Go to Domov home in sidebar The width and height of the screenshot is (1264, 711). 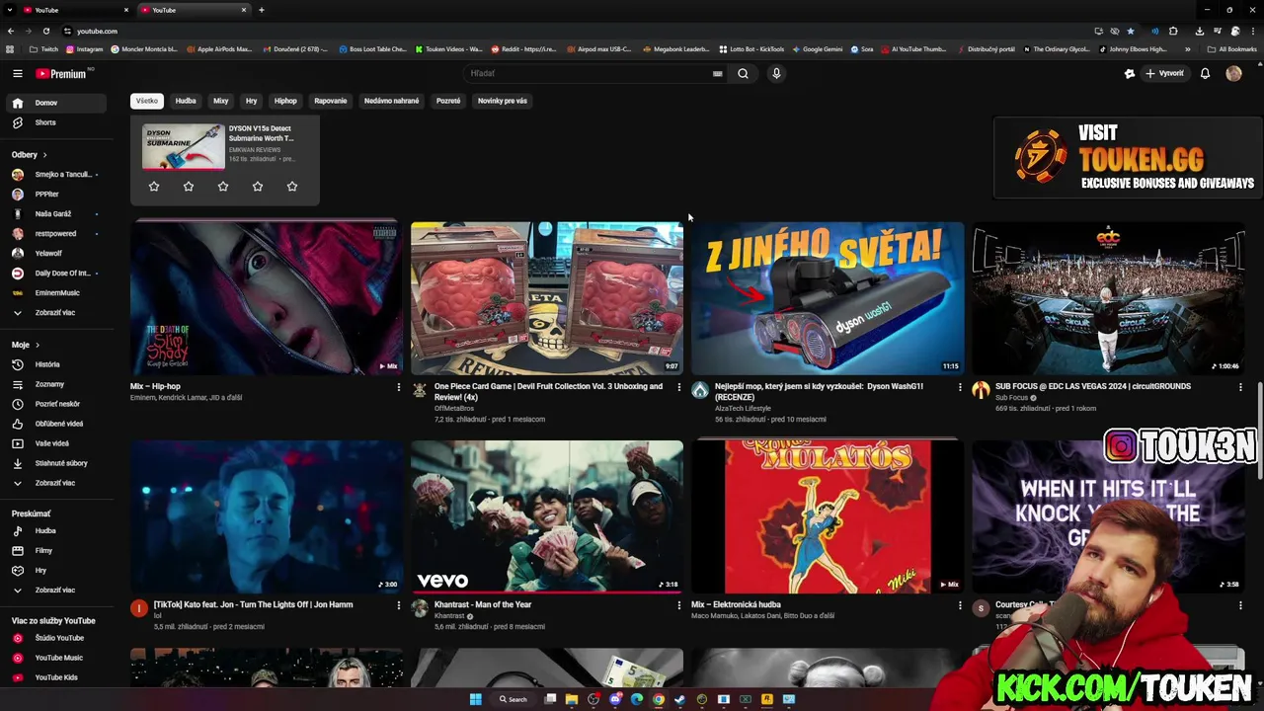[x=56, y=103]
